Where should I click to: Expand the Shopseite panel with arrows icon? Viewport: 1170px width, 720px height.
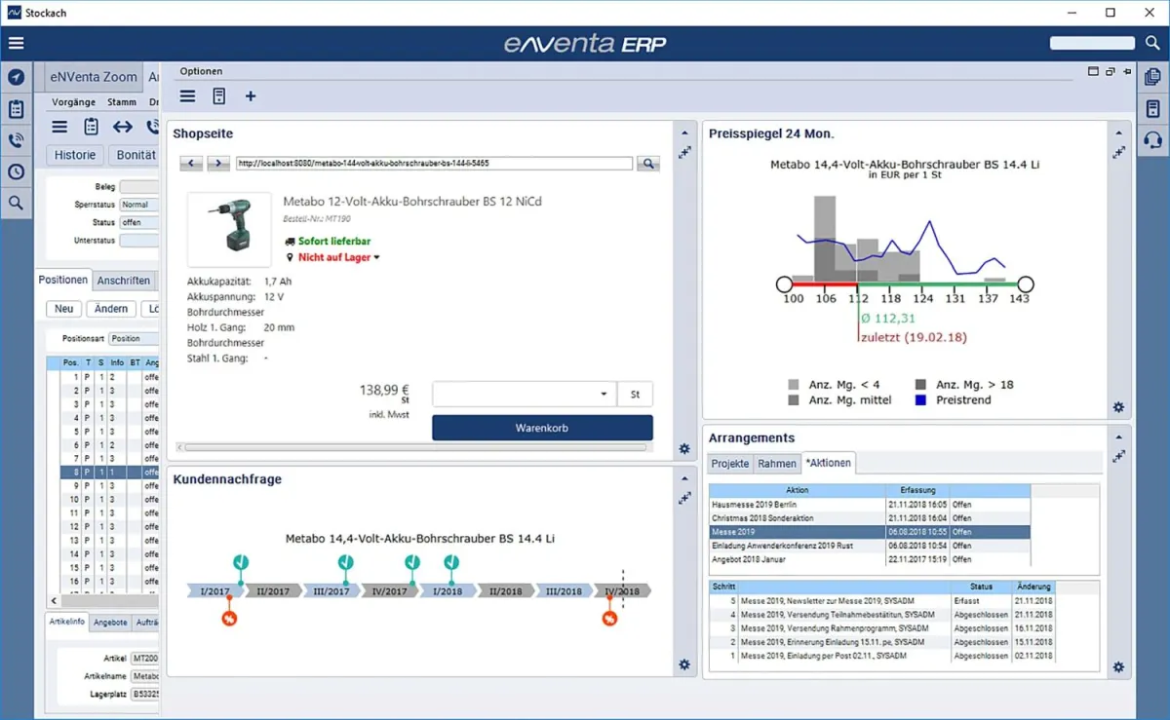pyautogui.click(x=684, y=152)
